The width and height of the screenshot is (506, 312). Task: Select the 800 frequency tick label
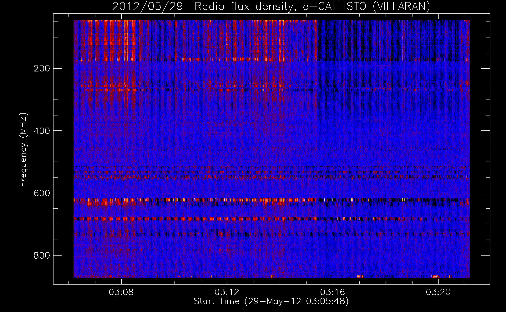42,256
